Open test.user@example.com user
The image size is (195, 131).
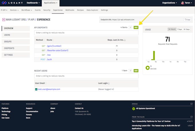point(49,89)
